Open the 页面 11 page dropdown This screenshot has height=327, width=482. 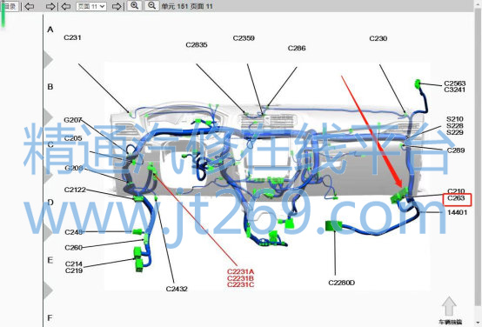point(91,6)
